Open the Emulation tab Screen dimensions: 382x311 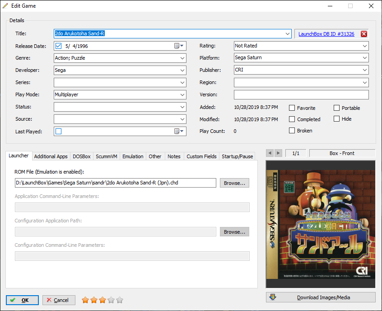[x=133, y=156]
